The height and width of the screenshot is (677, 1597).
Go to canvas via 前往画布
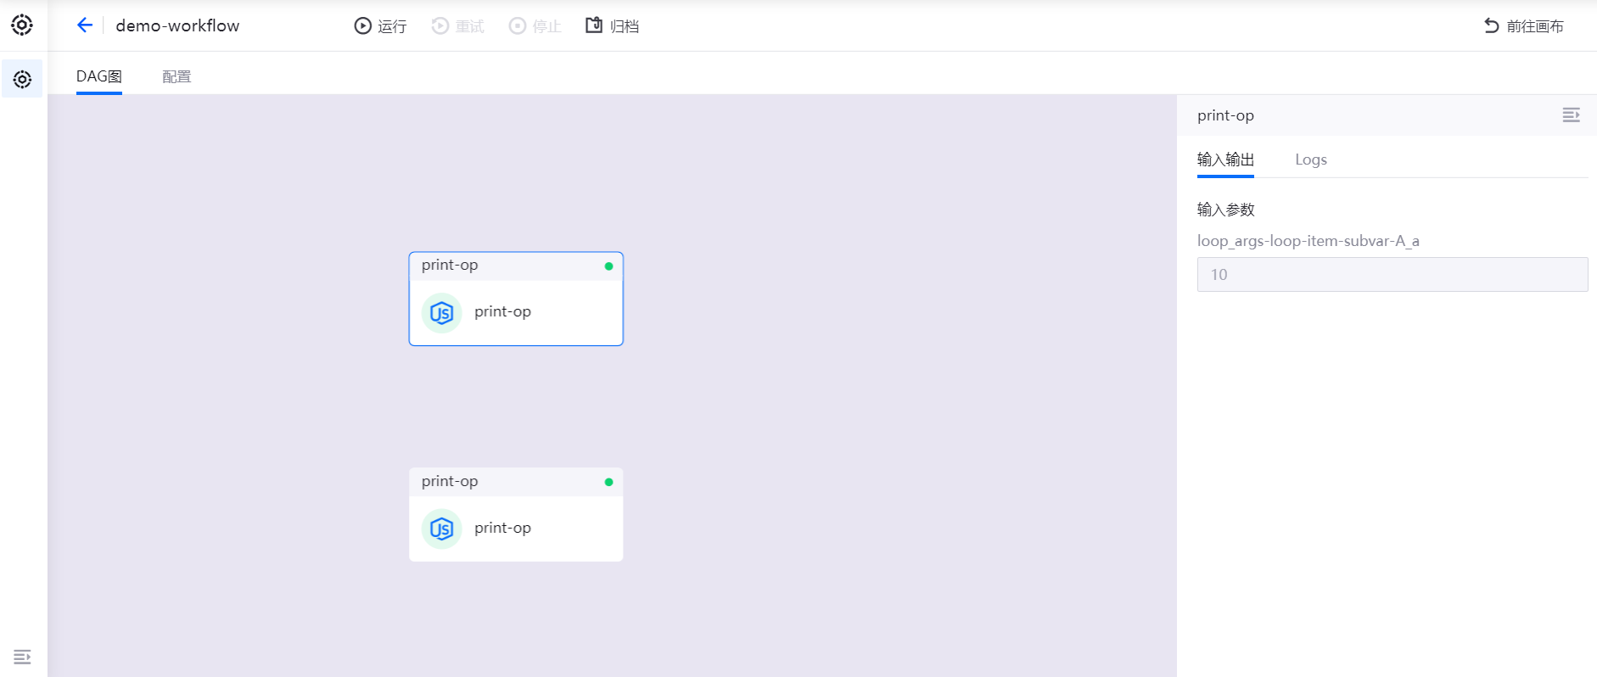(1524, 26)
